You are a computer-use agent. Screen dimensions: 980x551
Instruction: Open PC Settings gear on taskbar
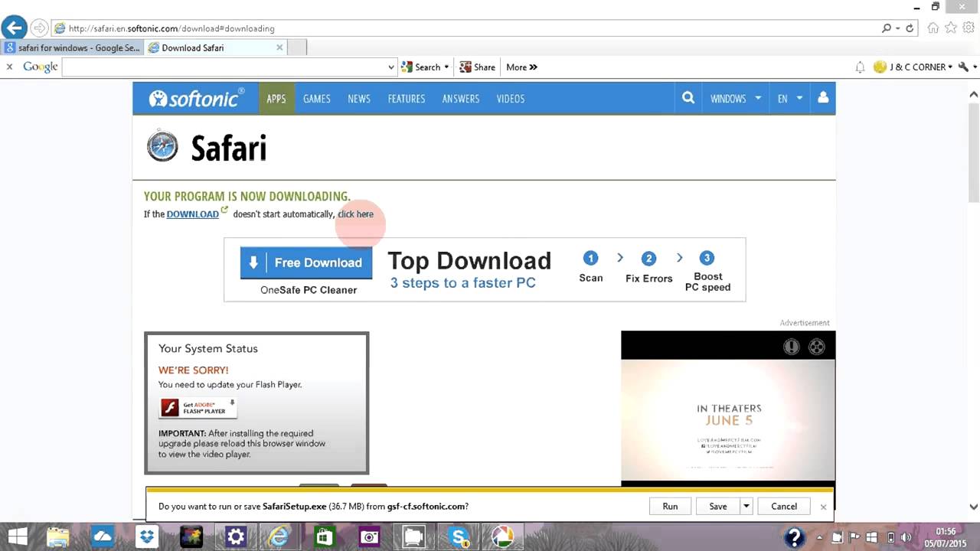(x=235, y=536)
